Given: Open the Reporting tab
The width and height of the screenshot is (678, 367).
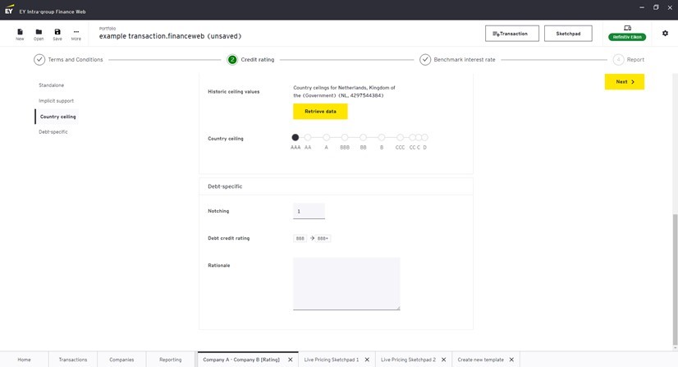Looking at the screenshot, I should 171,360.
